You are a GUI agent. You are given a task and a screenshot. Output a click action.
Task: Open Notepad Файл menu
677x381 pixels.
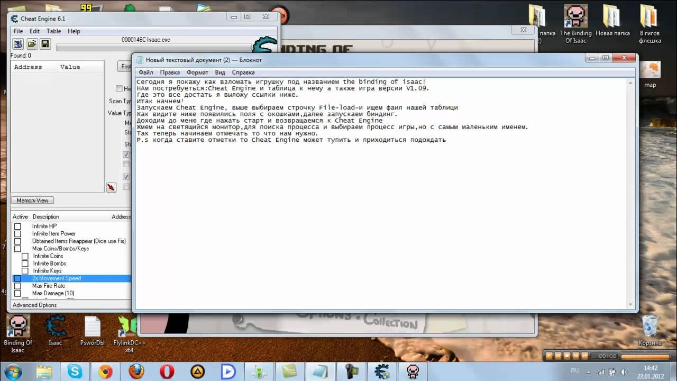[x=146, y=72]
